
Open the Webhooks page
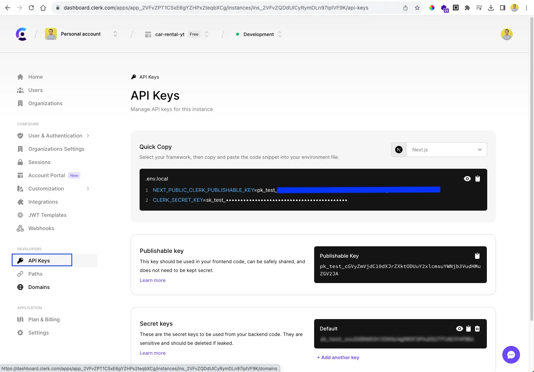tap(41, 228)
